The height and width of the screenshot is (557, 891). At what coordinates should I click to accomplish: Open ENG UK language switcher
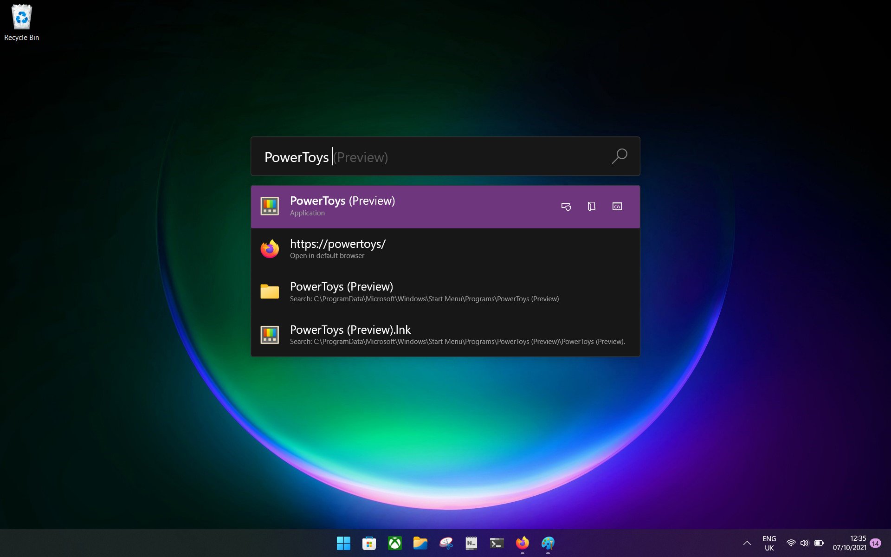pos(769,543)
